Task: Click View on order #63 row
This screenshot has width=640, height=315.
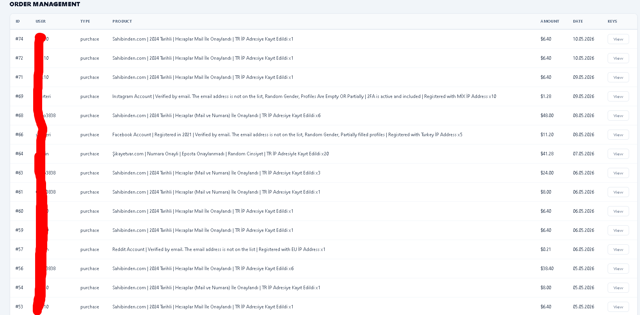Action: [618, 173]
